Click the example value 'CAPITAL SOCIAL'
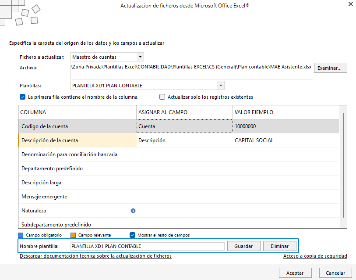This screenshot has width=356, height=280. pos(254,140)
